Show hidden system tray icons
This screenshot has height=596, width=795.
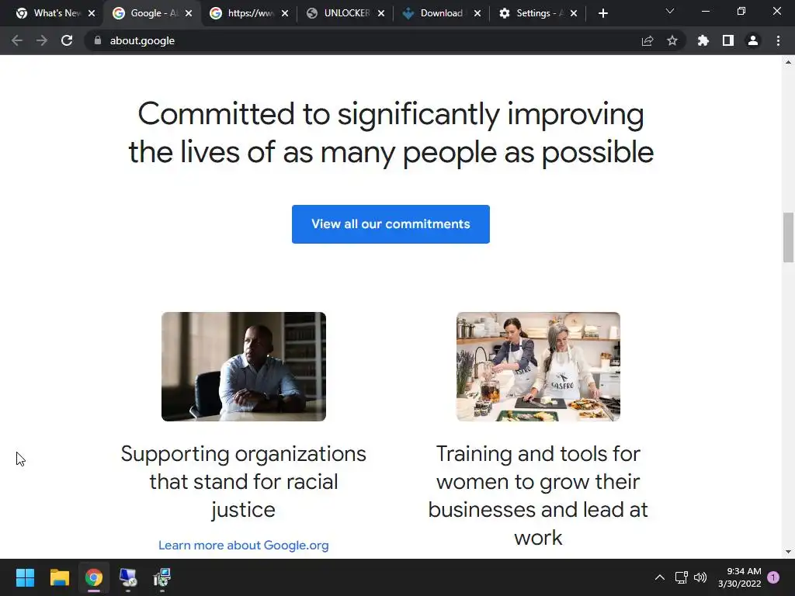coord(660,577)
